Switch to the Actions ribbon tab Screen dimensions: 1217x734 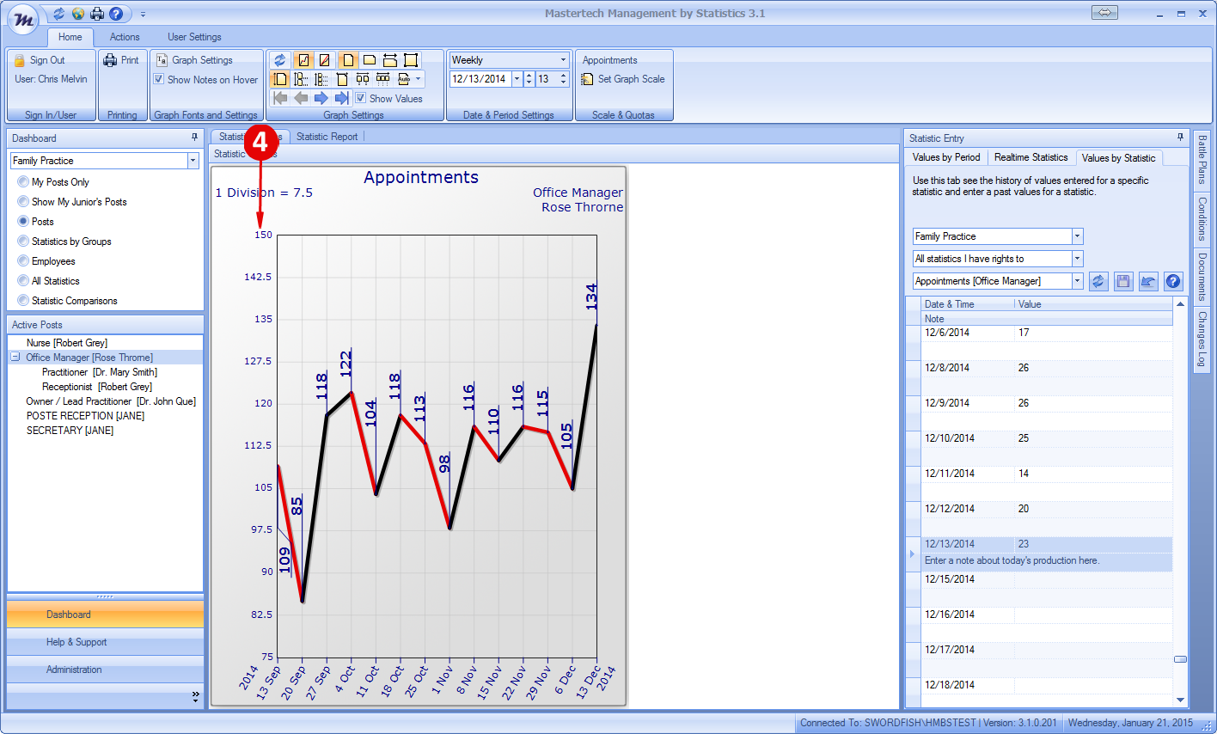click(x=125, y=37)
